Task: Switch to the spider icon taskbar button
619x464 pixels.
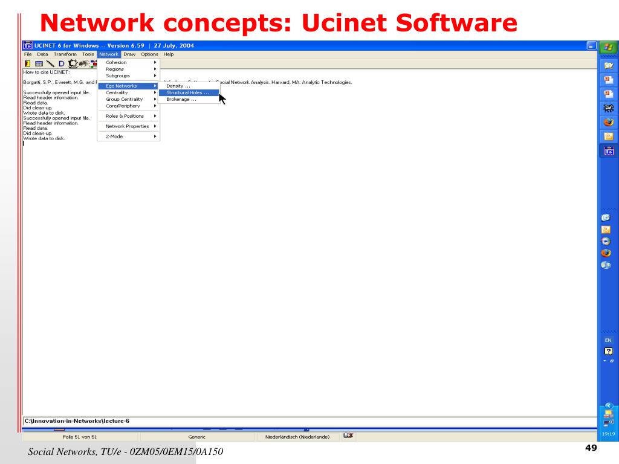Action: [609, 108]
